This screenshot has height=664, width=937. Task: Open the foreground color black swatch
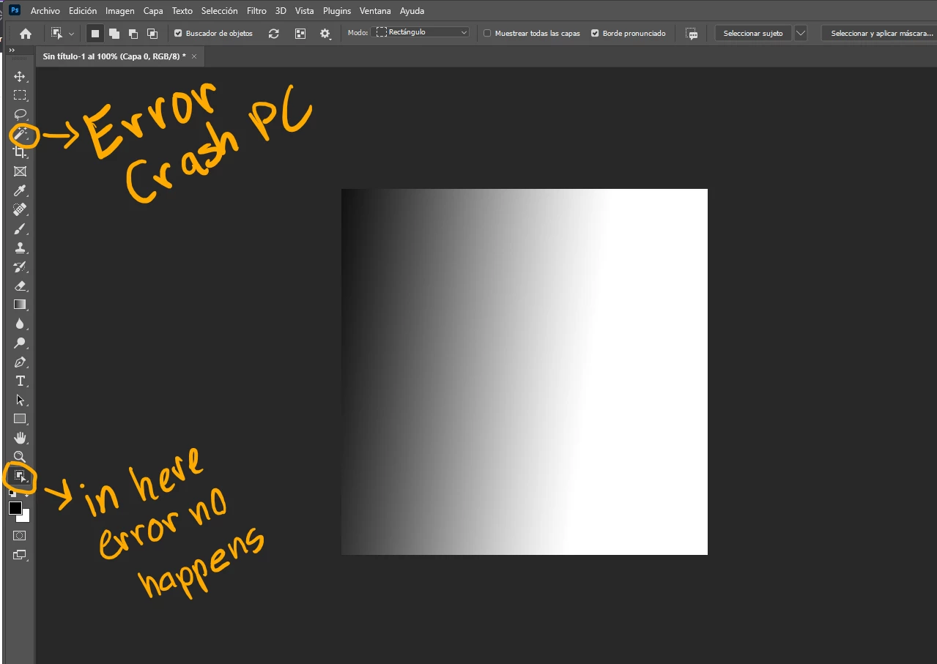(x=15, y=508)
